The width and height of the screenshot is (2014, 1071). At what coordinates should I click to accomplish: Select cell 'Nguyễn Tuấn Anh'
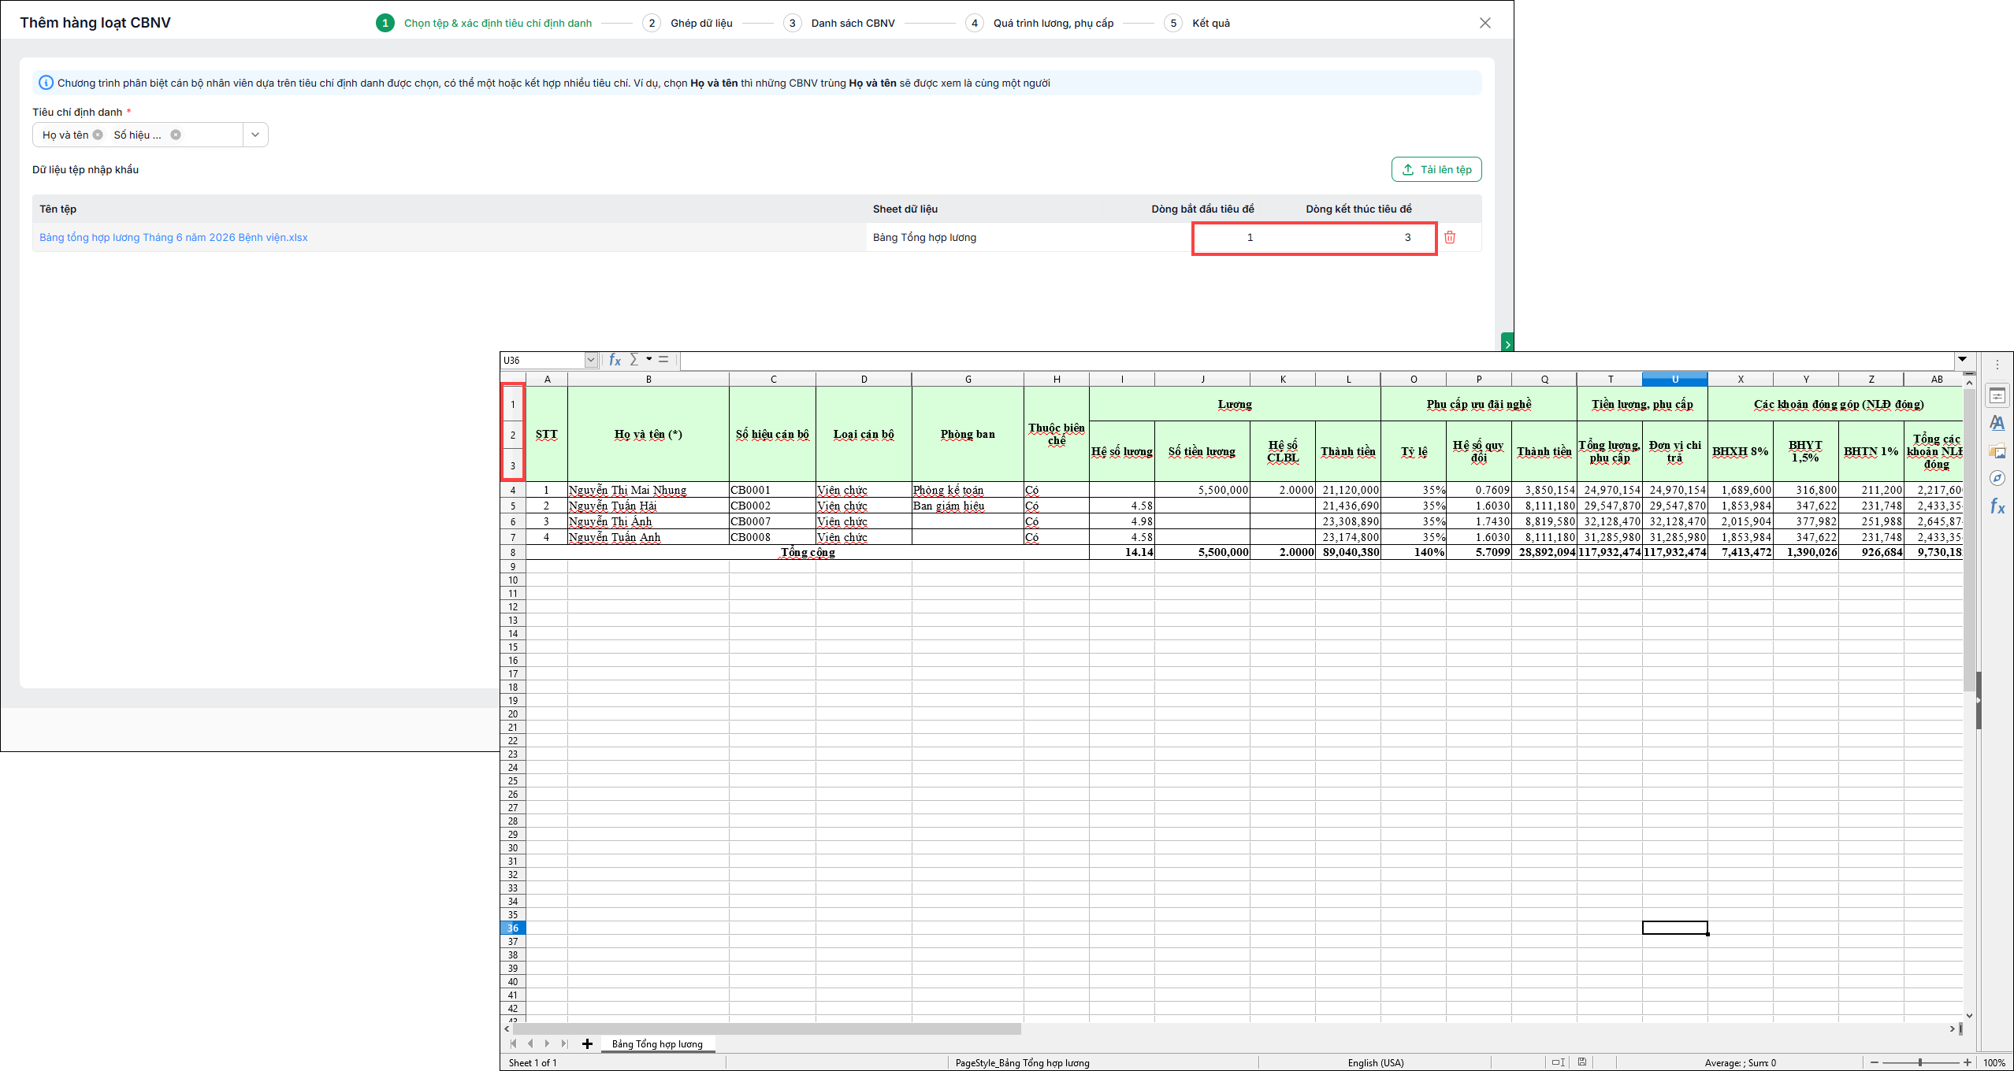(648, 537)
